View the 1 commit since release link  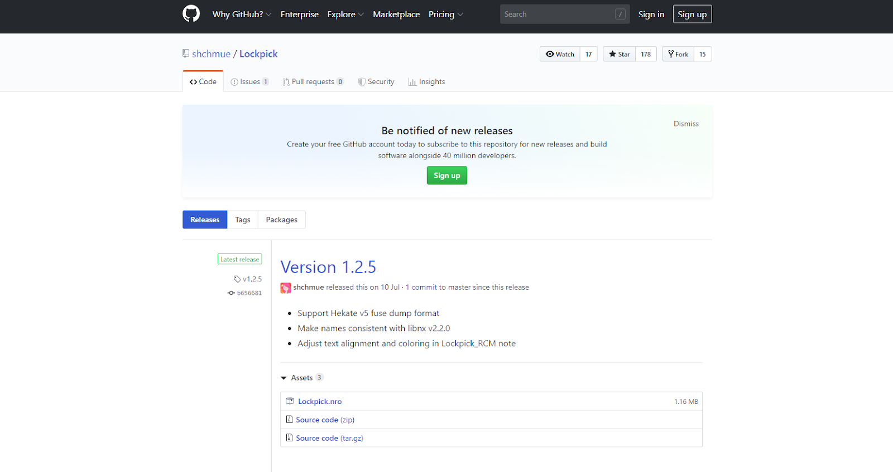[x=421, y=288]
